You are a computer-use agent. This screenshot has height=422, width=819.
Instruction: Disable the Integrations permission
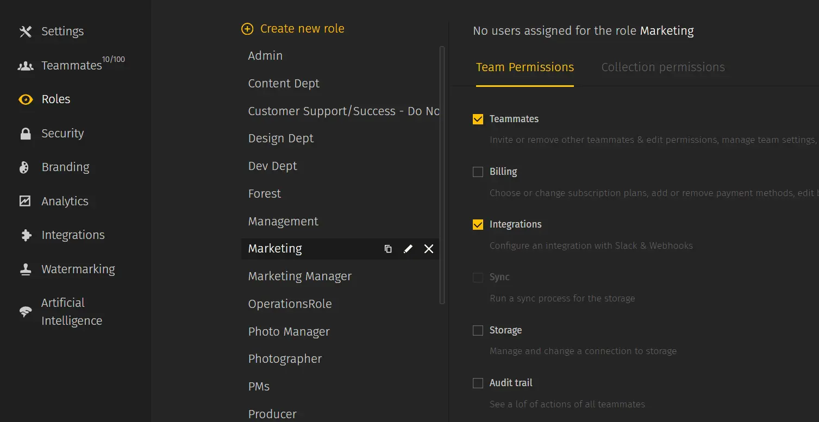478,224
